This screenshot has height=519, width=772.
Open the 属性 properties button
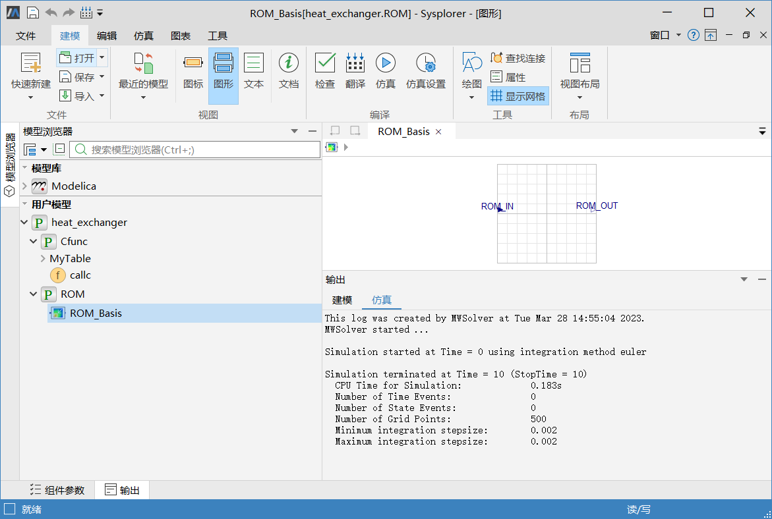506,77
